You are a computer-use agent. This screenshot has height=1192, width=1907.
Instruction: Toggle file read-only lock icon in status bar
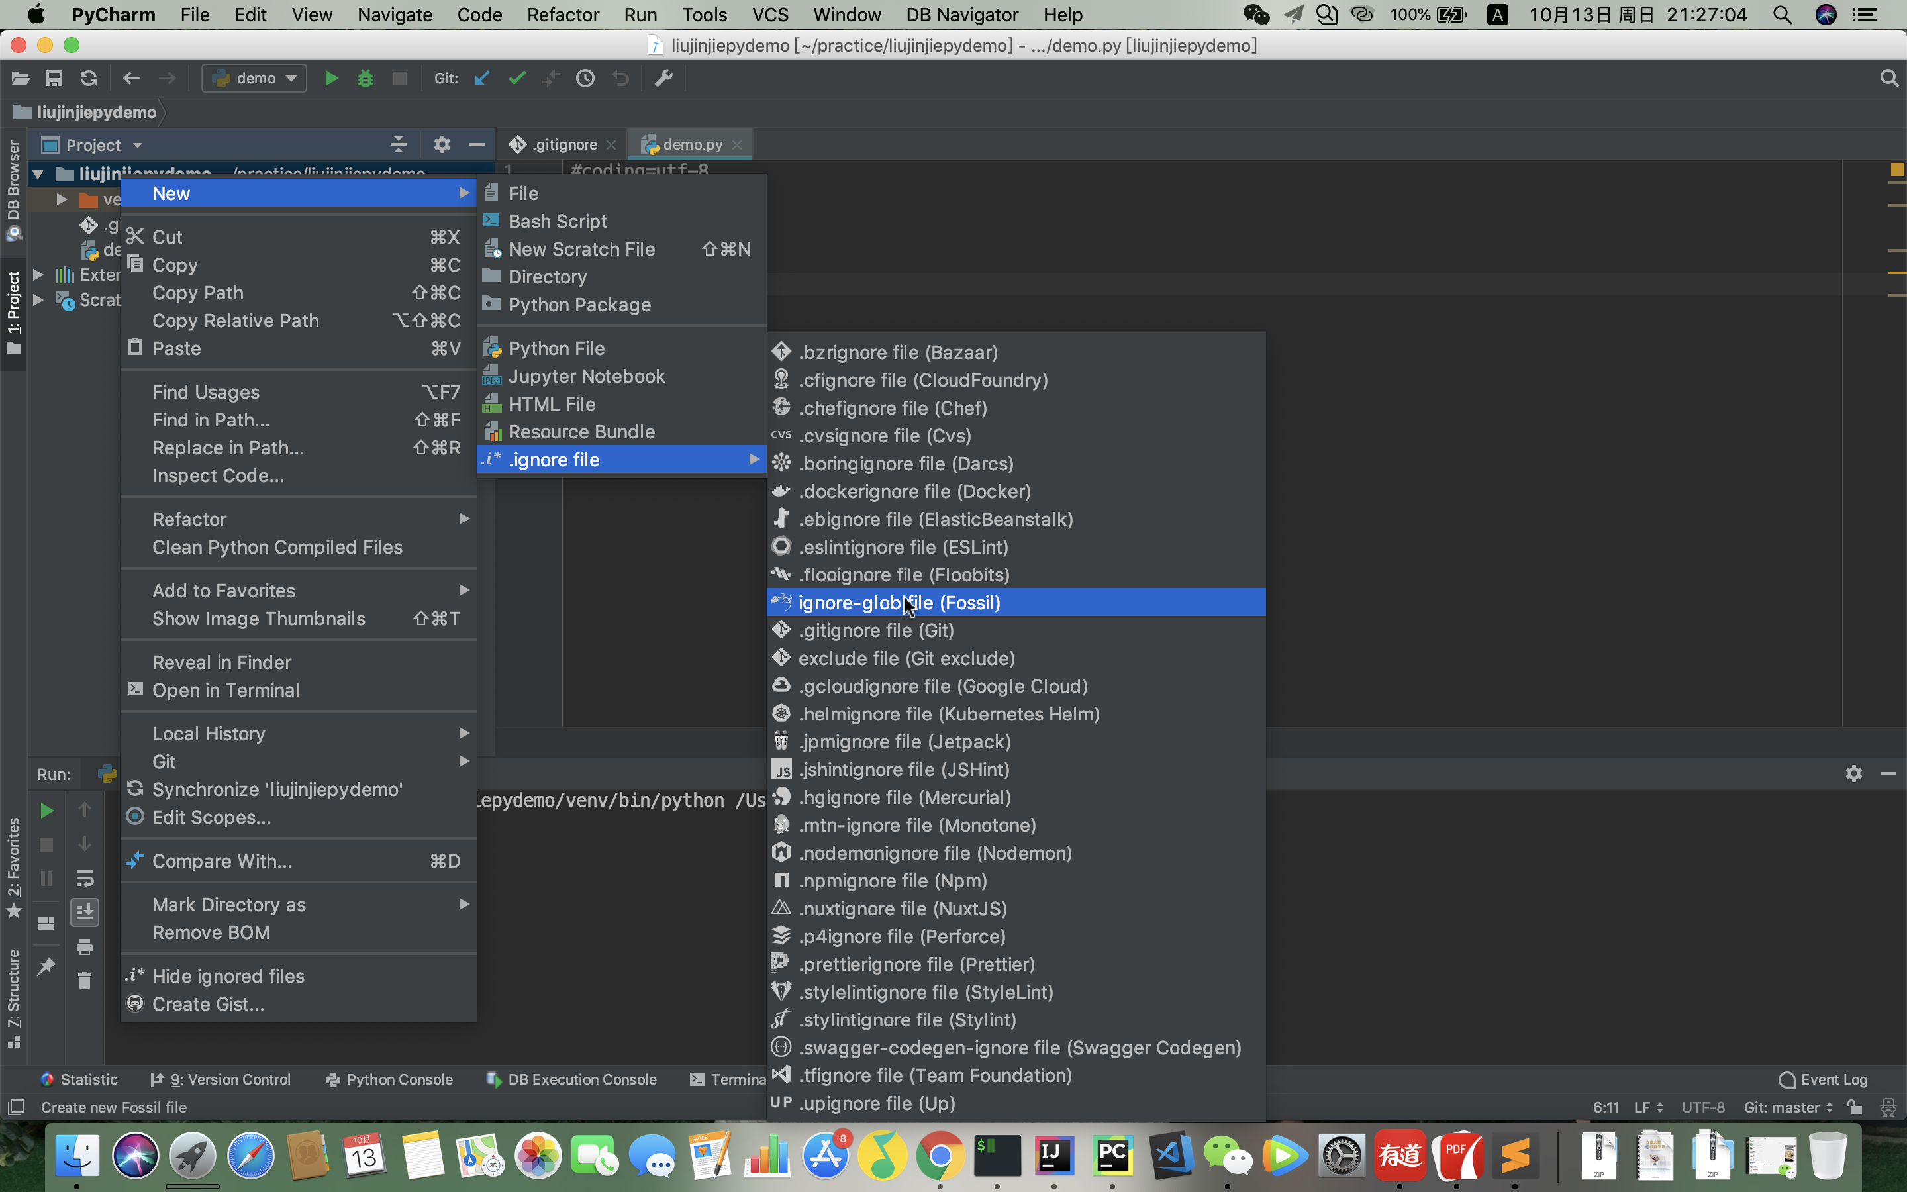[x=1854, y=1107]
